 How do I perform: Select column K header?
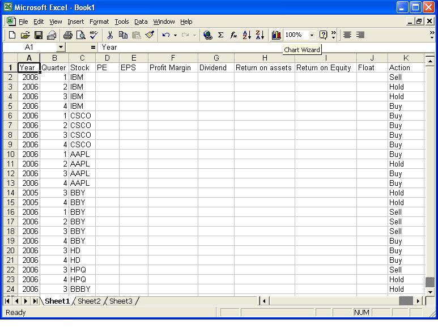[x=406, y=58]
